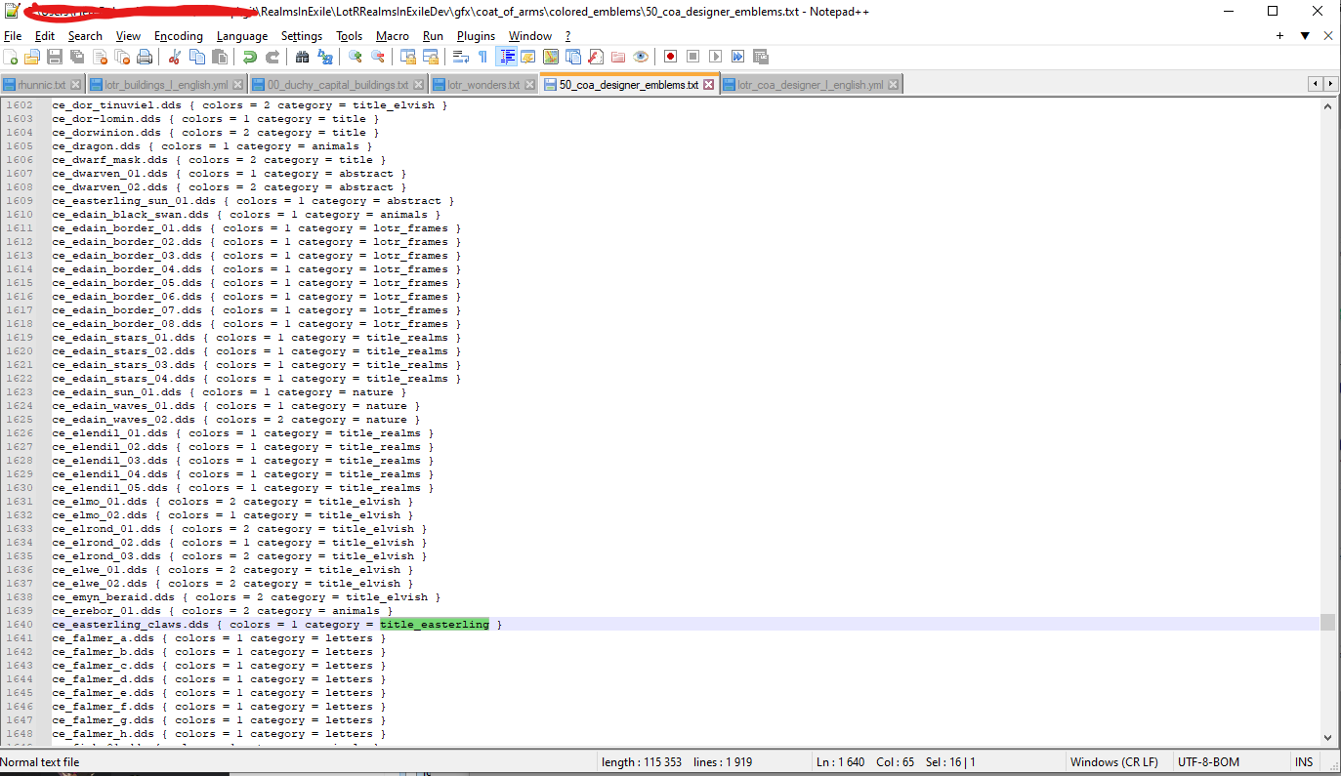Switch to 00_duchy_capital_buildings.txt tab

(338, 85)
